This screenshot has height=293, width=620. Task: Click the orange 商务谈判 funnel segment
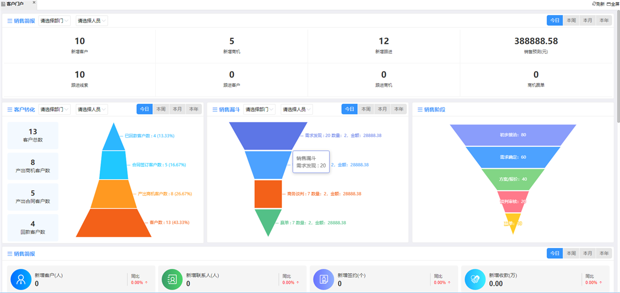(268, 194)
